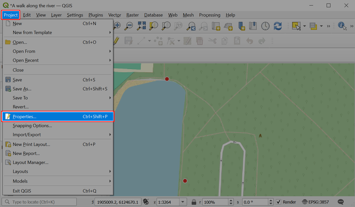Expand the overflow chevron after Identify
355x207 pixels.
(351, 26)
